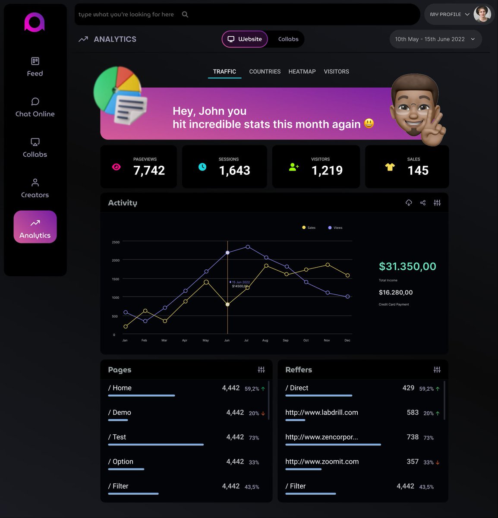Toggle the Sales series in the legend
Image resolution: width=498 pixels, height=518 pixels.
coord(309,227)
